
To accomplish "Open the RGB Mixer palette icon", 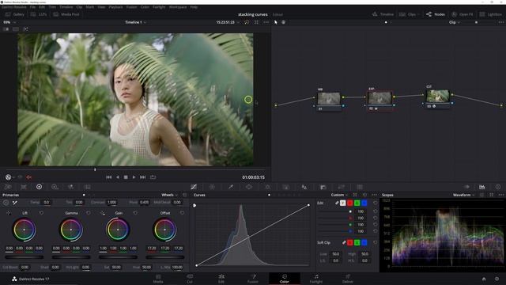I will (70, 187).
